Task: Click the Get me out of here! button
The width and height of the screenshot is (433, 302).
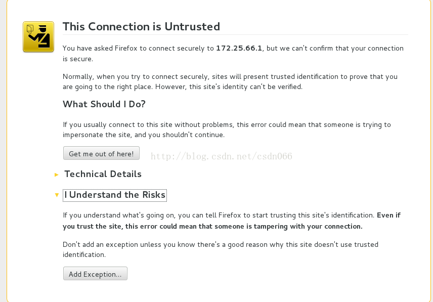Action: (x=101, y=153)
